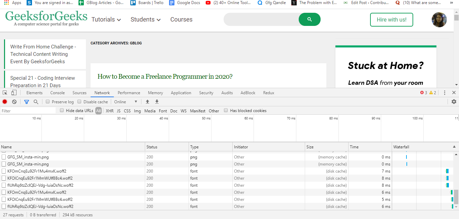The image size is (459, 219).
Task: Click the Hire with us! button
Action: (392, 20)
